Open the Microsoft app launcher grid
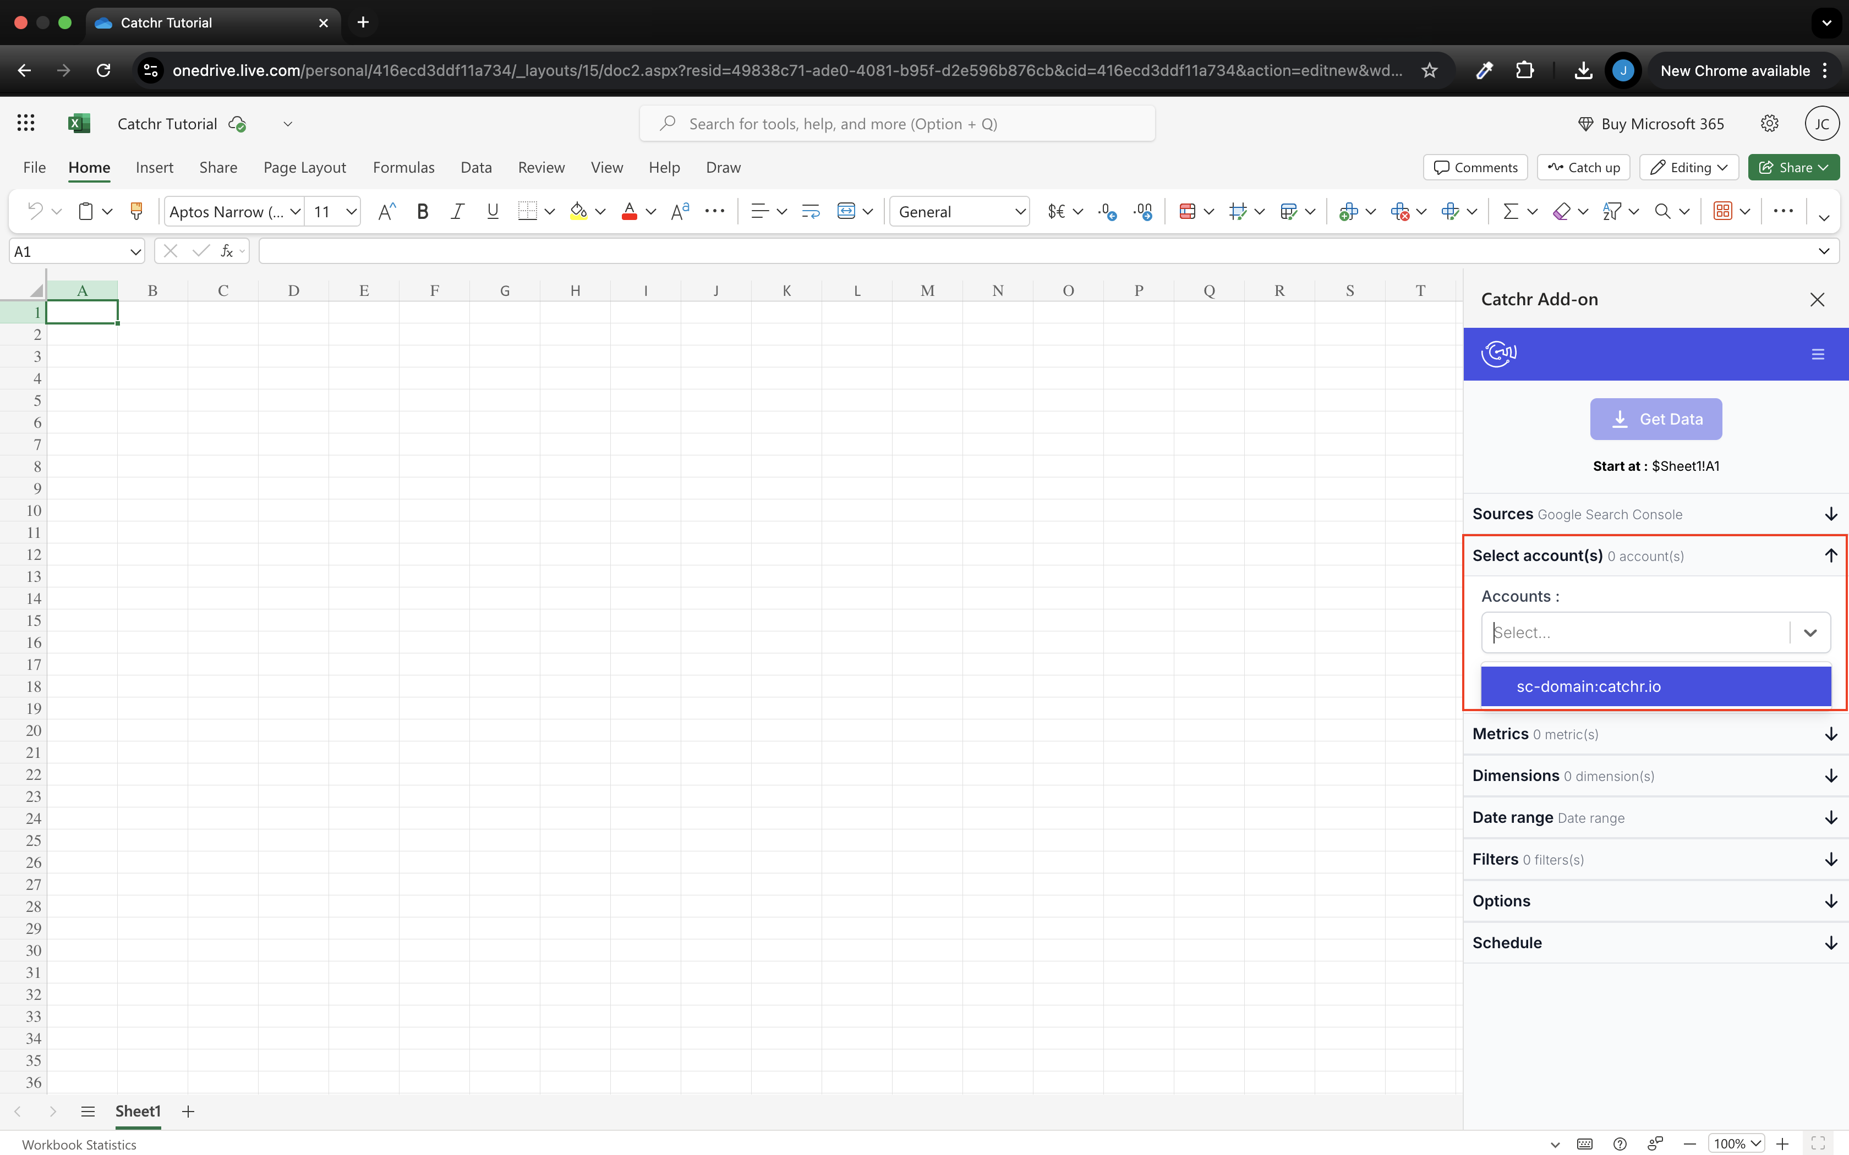 26,123
